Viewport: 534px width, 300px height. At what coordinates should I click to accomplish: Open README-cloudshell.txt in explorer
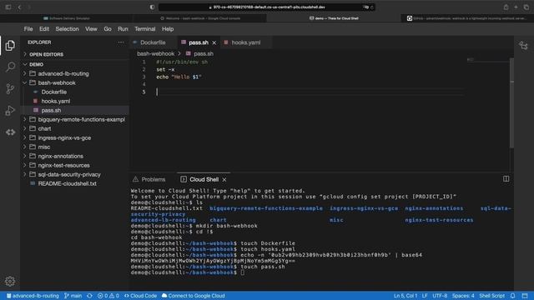(x=67, y=183)
